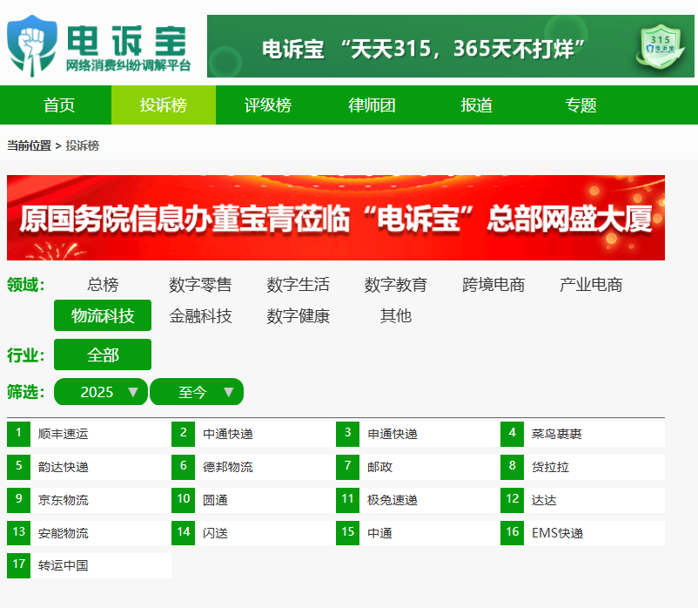Switch to the 报道 tab

476,105
